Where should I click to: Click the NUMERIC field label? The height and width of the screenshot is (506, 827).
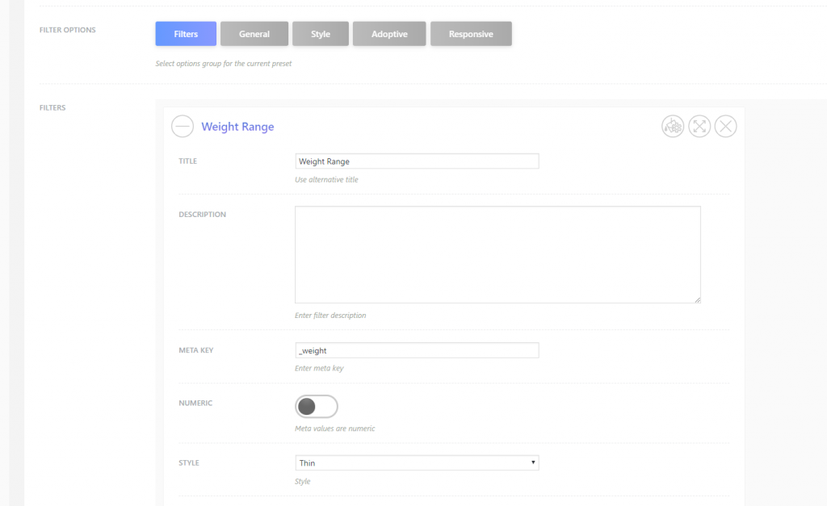click(x=195, y=404)
